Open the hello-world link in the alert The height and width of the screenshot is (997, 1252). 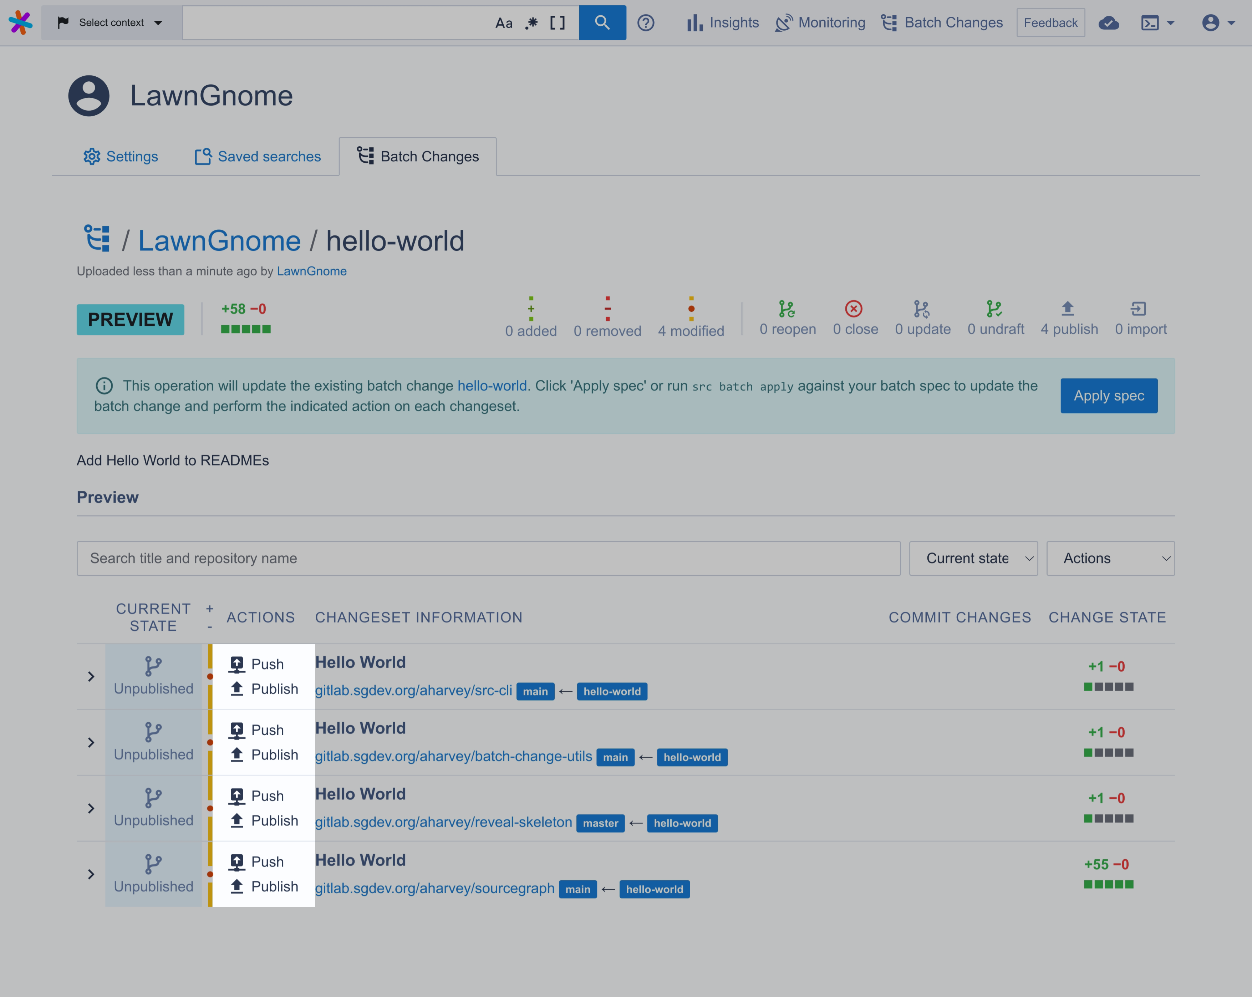[492, 386]
